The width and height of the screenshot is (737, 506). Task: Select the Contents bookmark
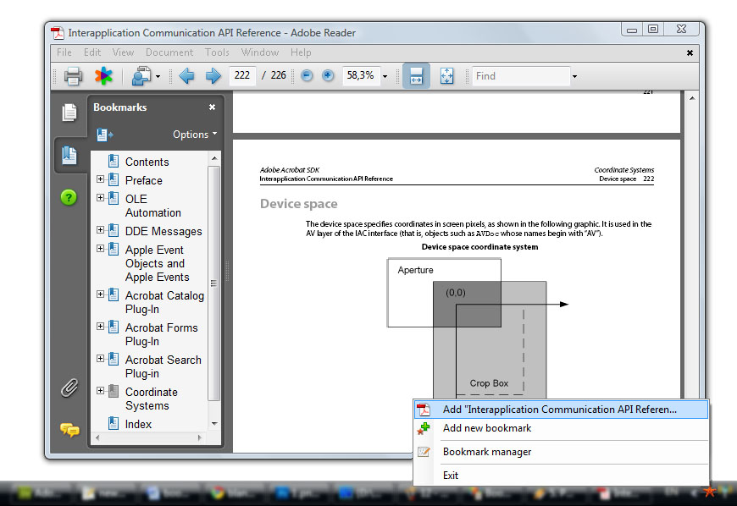click(147, 162)
